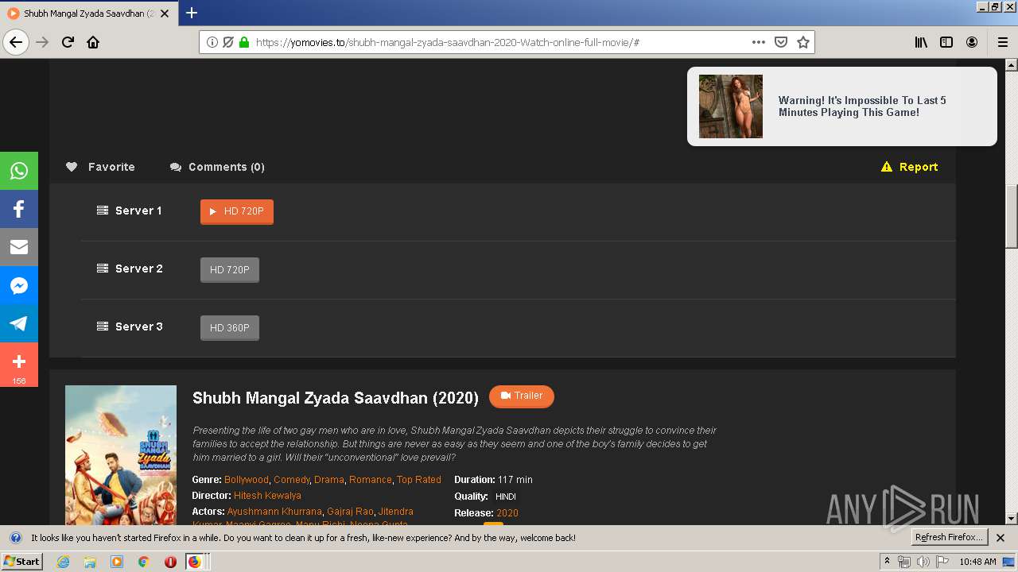Viewport: 1018px width, 572px height.
Task: Share via Messenger sidebar icon
Action: pos(19,285)
